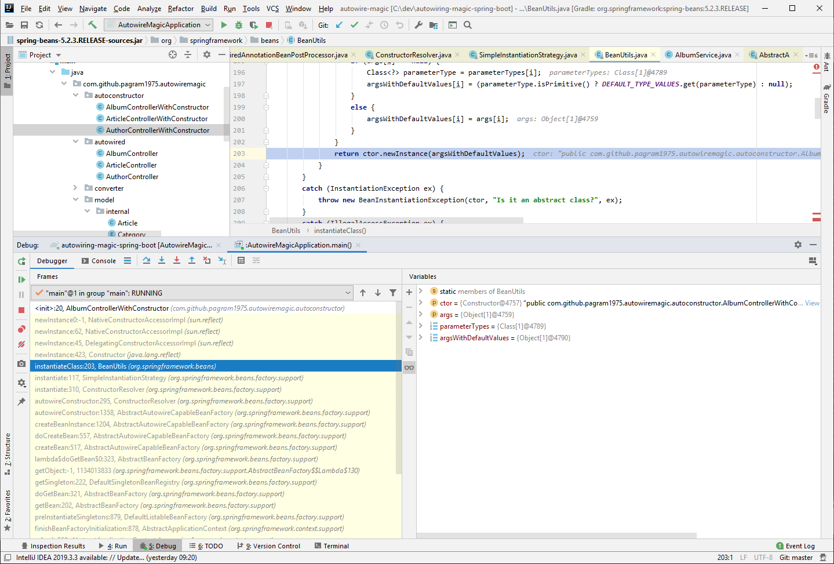
Task: Click the View link beside ctor variable
Action: point(811,303)
